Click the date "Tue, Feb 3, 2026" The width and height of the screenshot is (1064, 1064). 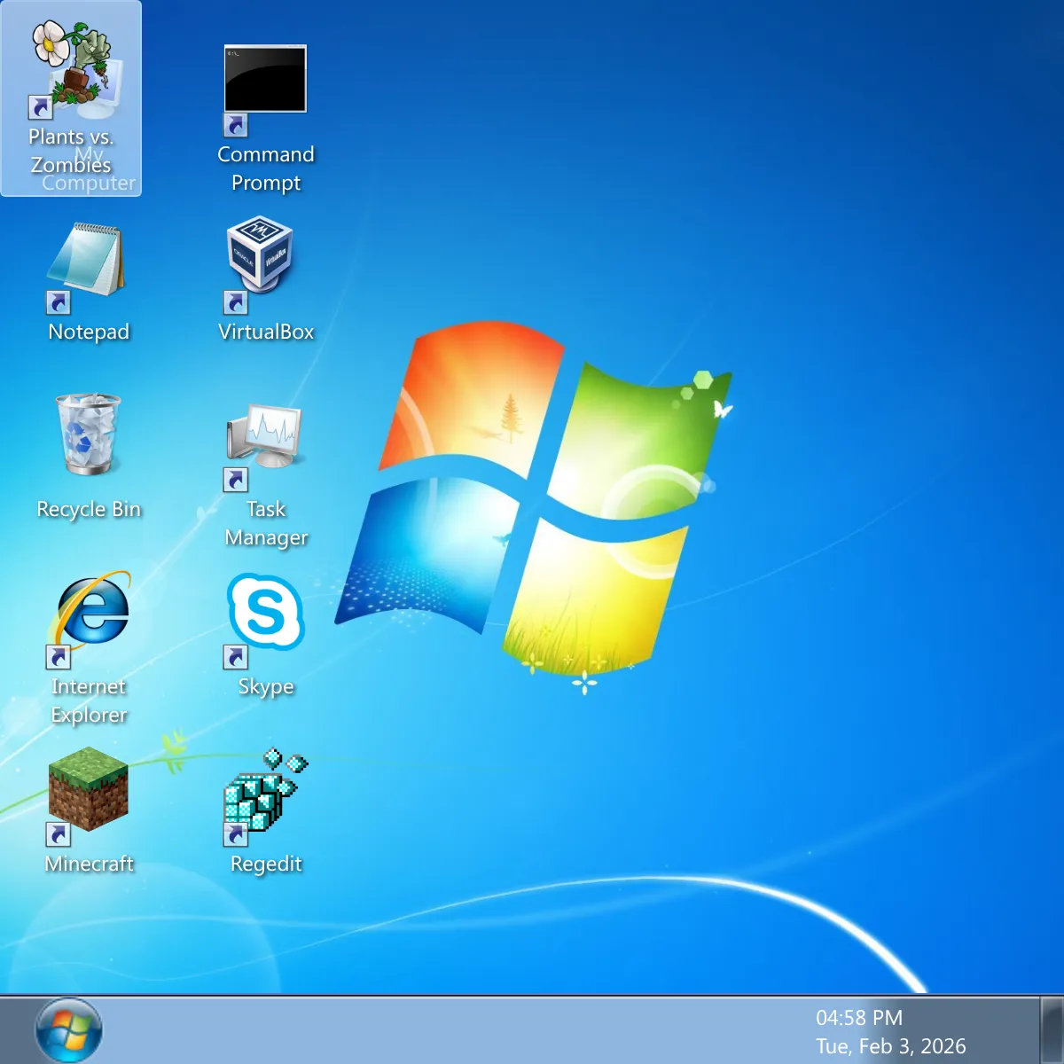[x=891, y=1046]
